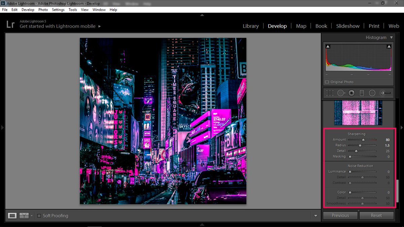Select the Red Eye Correction tool
Screen dimensions: 404x227
(351, 93)
